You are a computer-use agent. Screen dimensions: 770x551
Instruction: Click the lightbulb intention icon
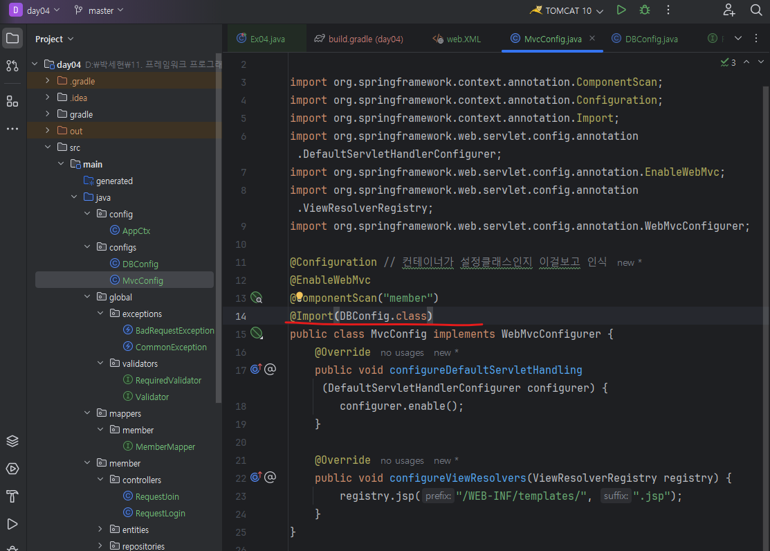pyautogui.click(x=300, y=296)
